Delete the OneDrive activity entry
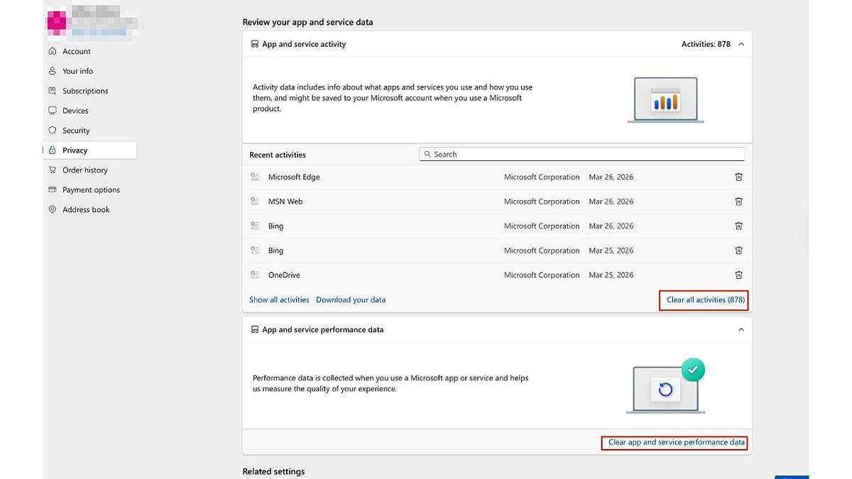The height and width of the screenshot is (479, 852). [738, 275]
